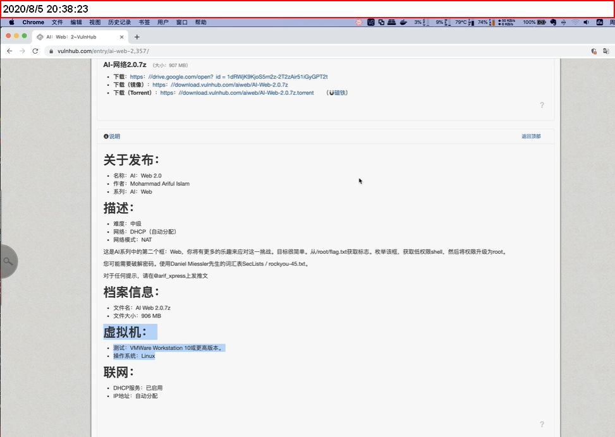Click the CPU 3% usage indicator
Screen dimensions: 615x437
click(x=421, y=22)
